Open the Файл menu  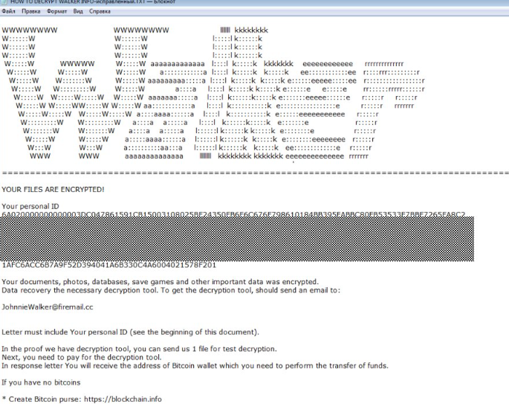click(8, 11)
